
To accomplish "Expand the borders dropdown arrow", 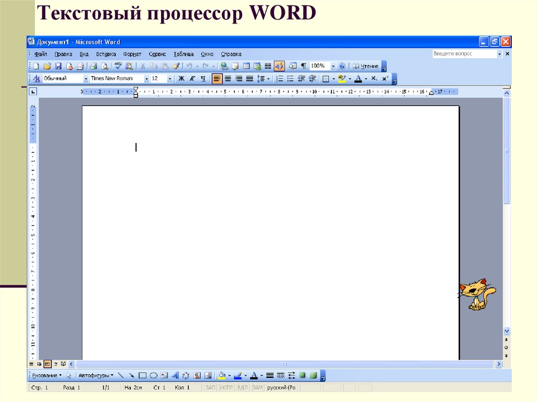I will (x=334, y=79).
